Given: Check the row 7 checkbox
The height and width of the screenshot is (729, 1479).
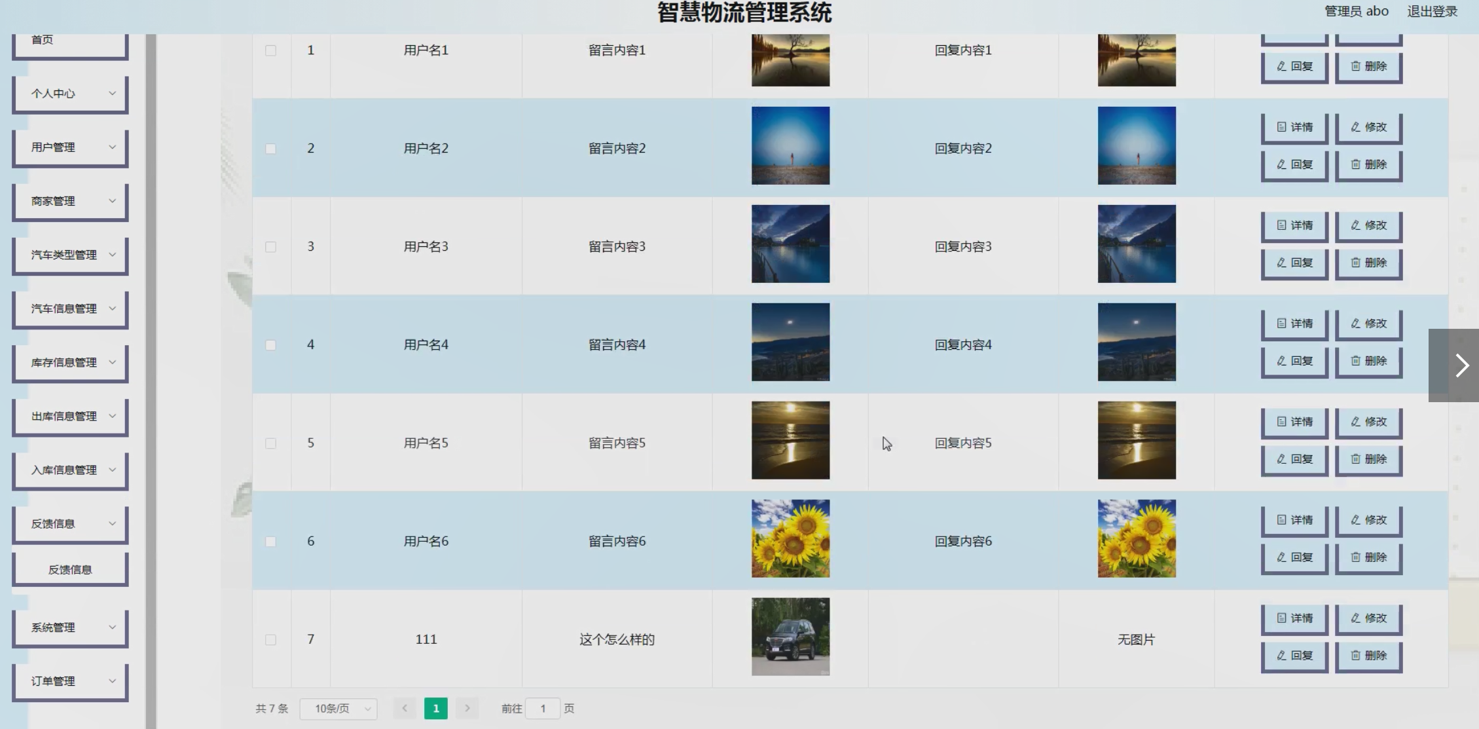Looking at the screenshot, I should point(270,640).
